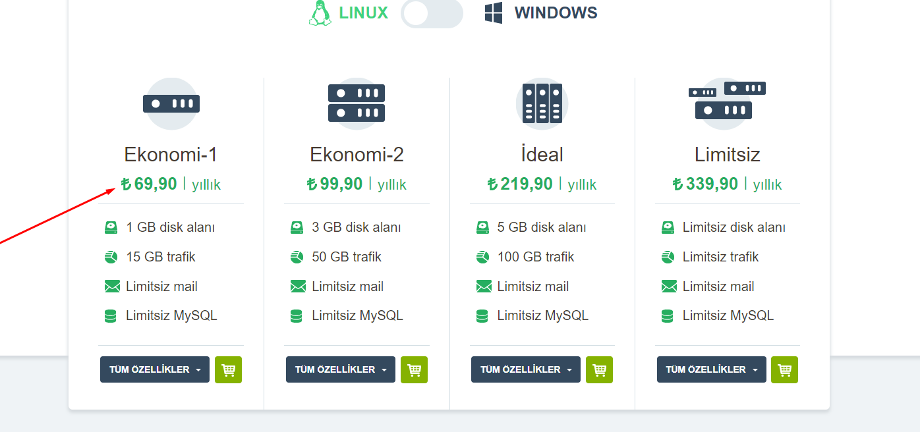Add Limitsiz plan to cart

(x=784, y=369)
